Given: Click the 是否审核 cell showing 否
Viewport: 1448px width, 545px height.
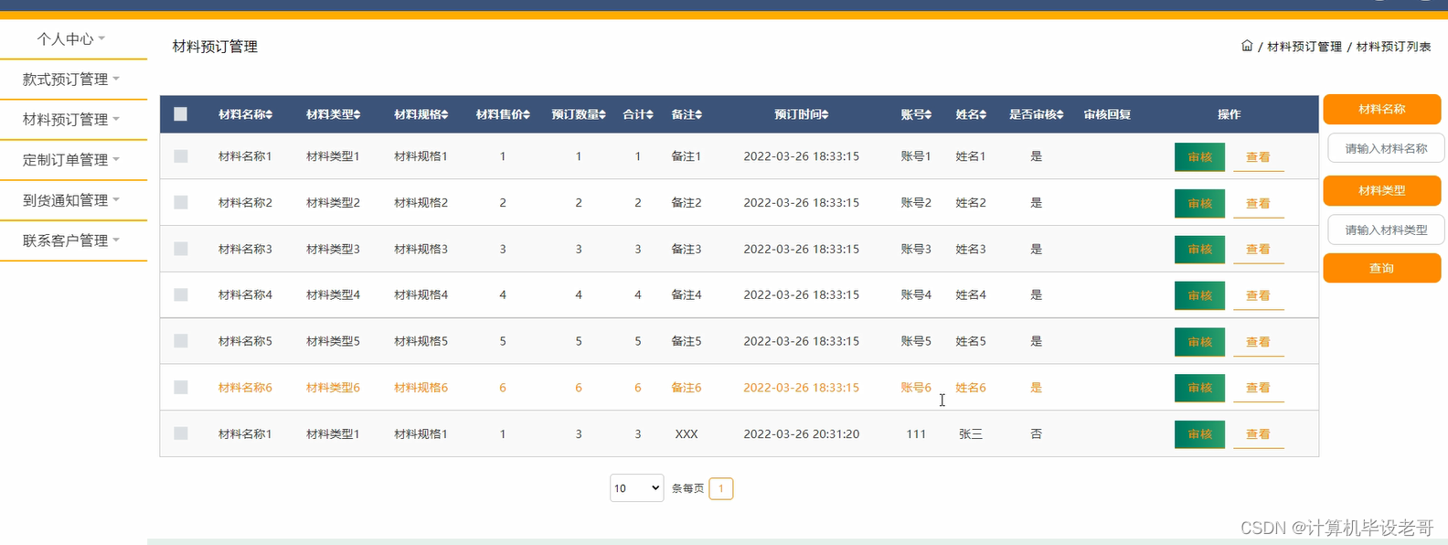Looking at the screenshot, I should coord(1037,434).
